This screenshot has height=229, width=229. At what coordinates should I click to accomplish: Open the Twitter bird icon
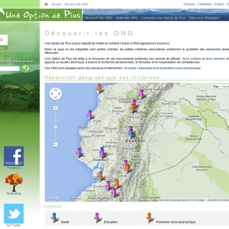click(x=14, y=214)
